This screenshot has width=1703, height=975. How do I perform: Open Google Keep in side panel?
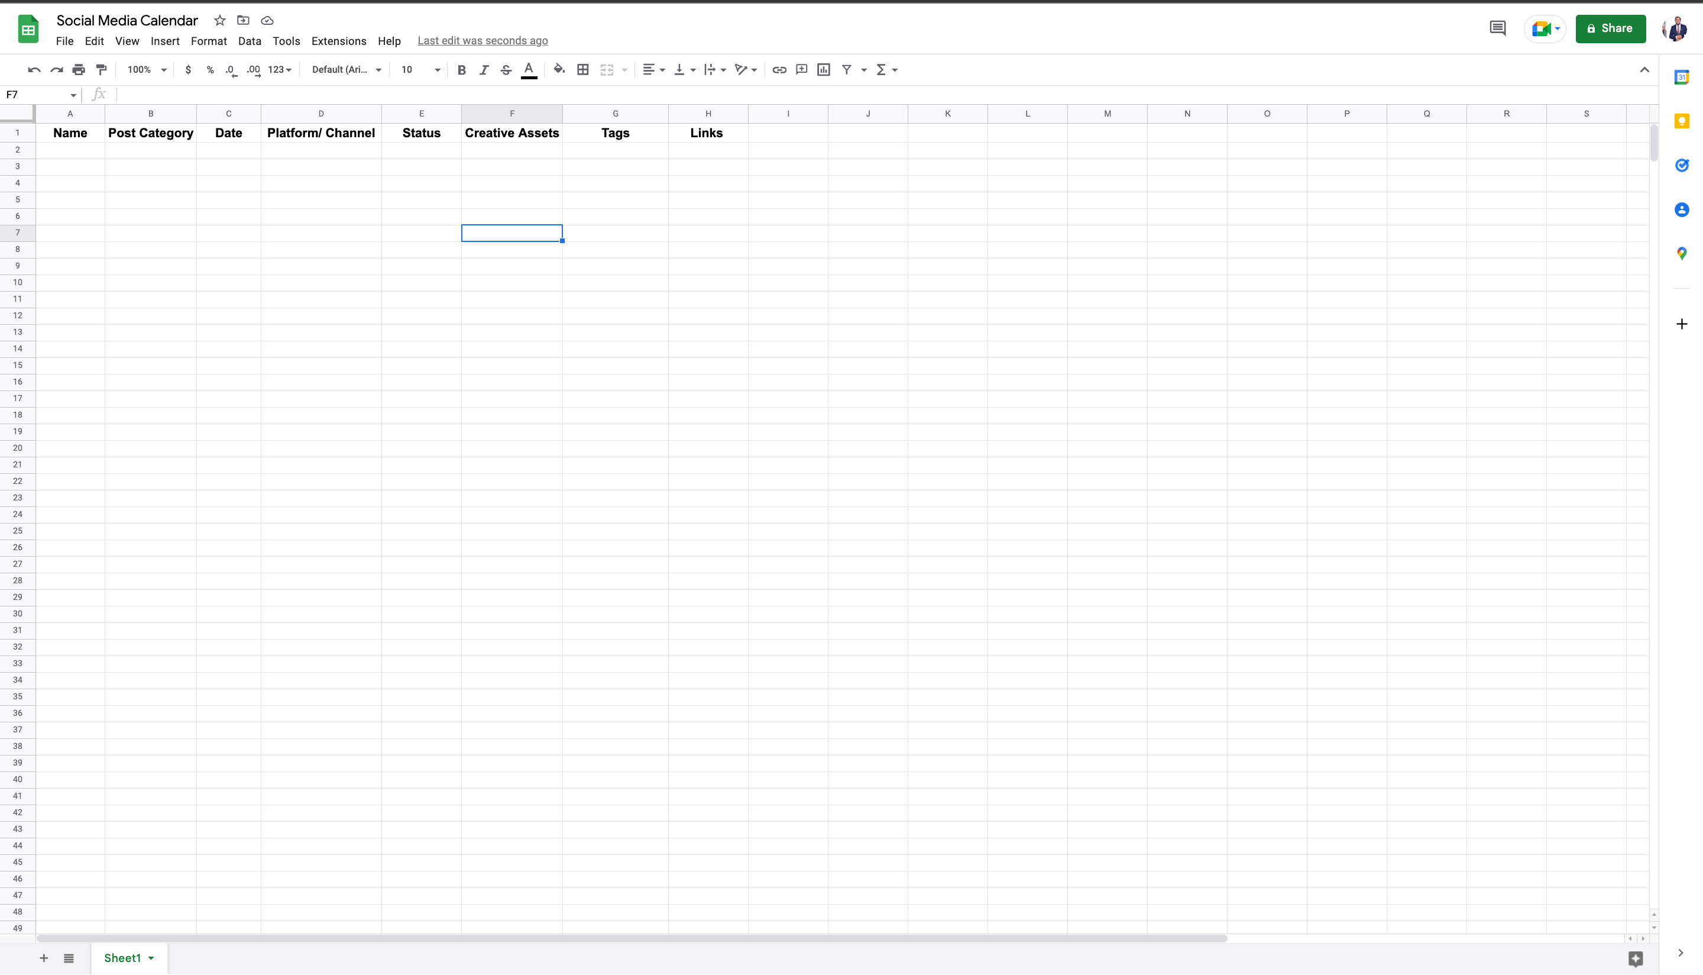click(x=1682, y=121)
